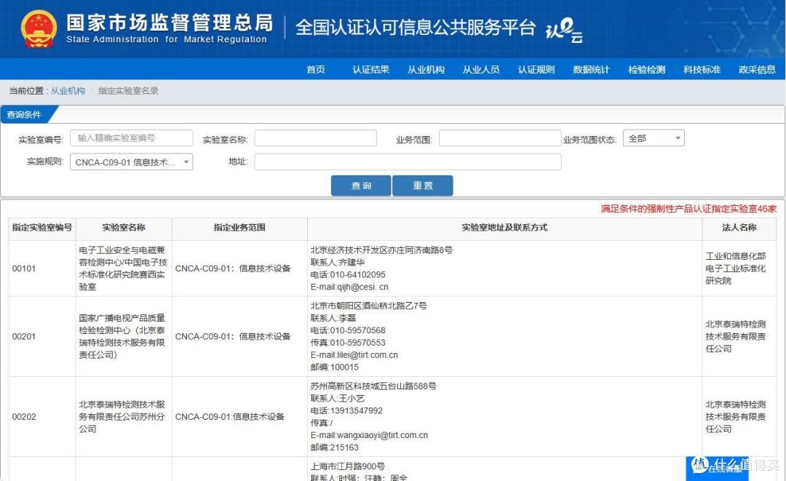Screen dimensions: 786x481
Task: Click the 指定业务范围 column header
Action: click(239, 228)
